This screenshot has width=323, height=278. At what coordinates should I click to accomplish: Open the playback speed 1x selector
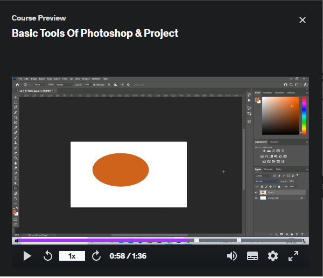[x=72, y=256]
